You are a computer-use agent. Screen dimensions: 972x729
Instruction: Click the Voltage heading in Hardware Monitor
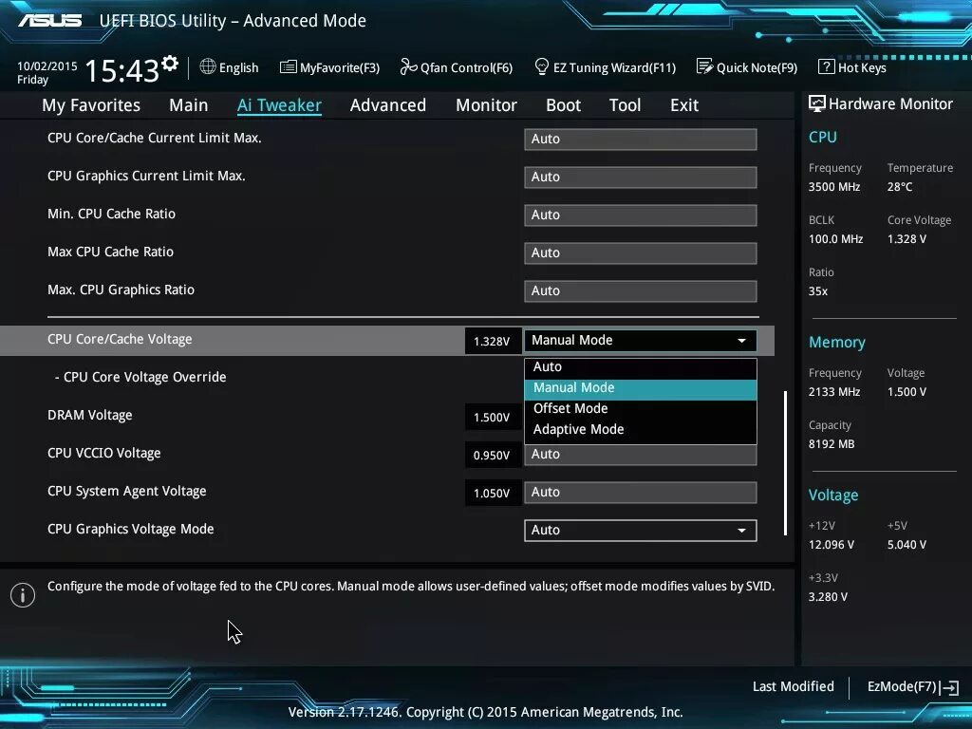coord(833,495)
